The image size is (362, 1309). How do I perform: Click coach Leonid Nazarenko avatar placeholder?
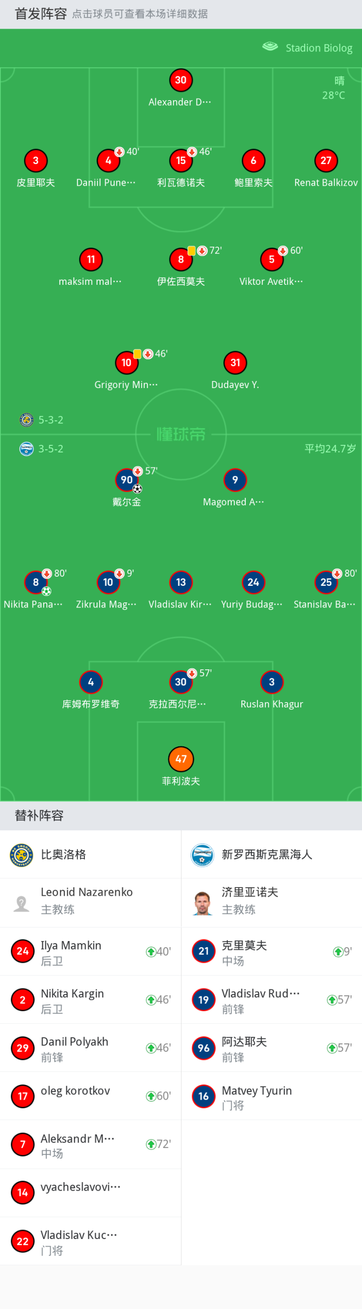pyautogui.click(x=21, y=903)
